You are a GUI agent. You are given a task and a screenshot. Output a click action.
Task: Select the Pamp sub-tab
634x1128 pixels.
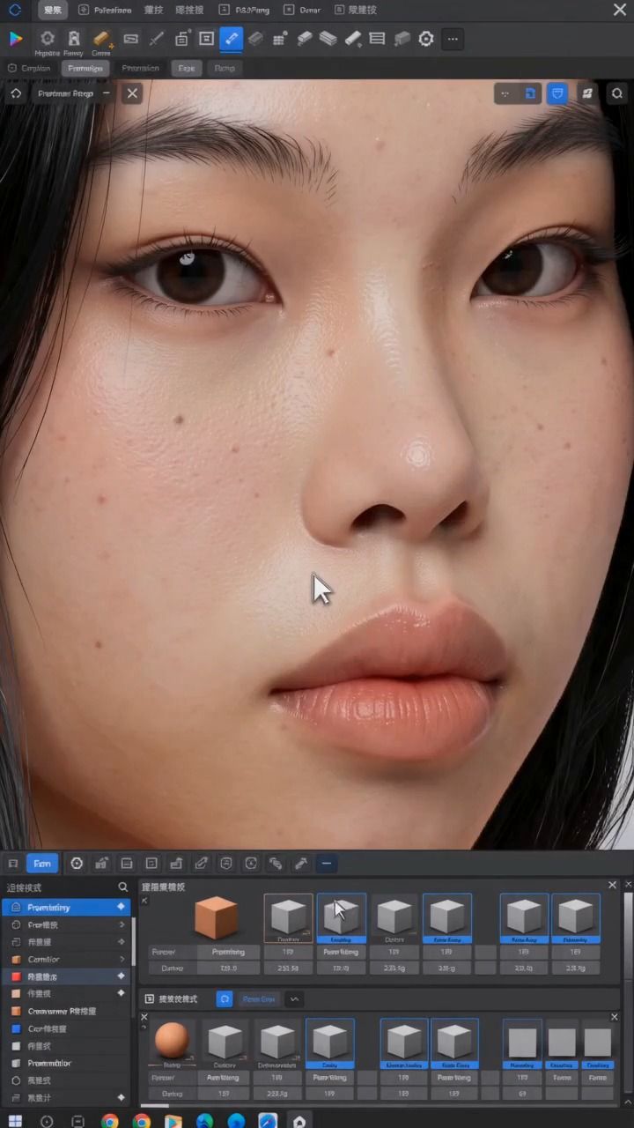225,68
